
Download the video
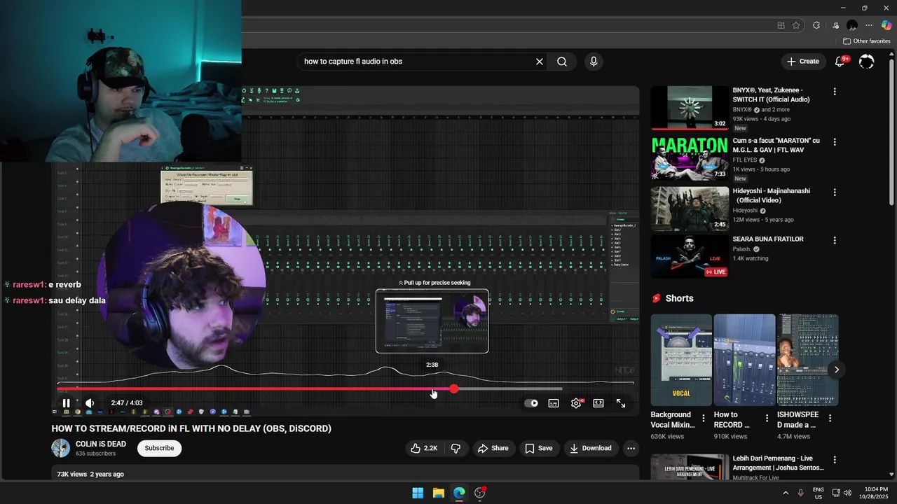(x=591, y=448)
